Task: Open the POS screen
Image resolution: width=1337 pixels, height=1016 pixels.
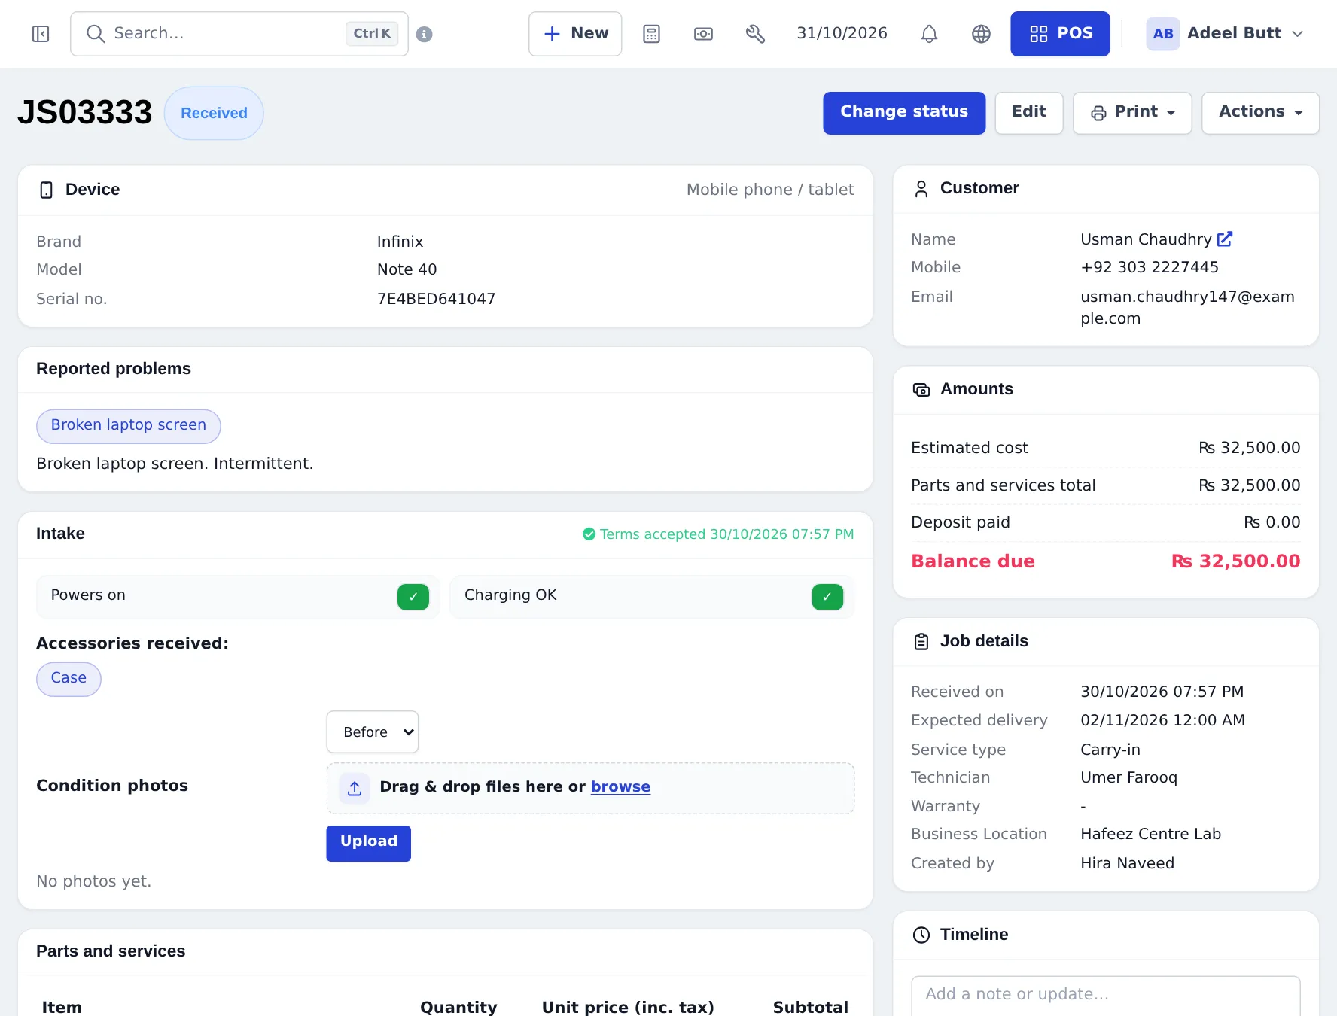Action: [x=1060, y=34]
